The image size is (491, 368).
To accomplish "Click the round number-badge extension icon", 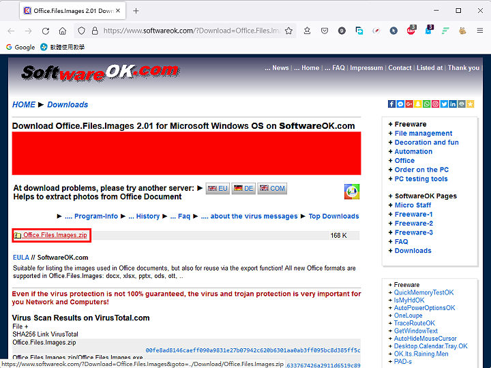I will [342, 31].
